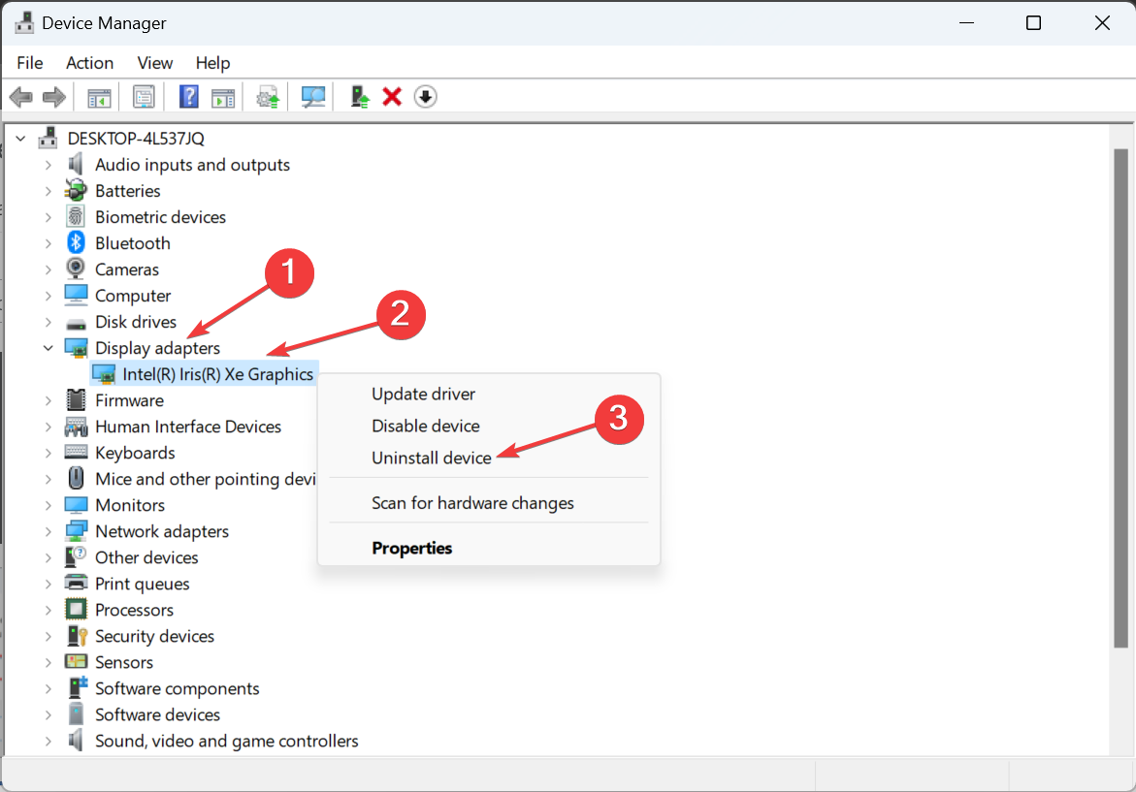Click the Forward arrow toolbar icon
Image resolution: width=1136 pixels, height=792 pixels.
pos(54,97)
